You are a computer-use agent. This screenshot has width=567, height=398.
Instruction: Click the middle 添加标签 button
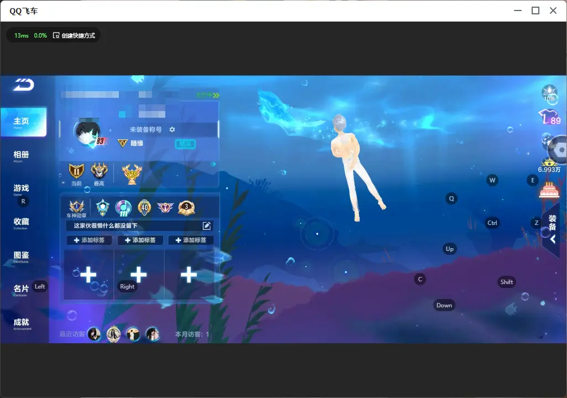140,240
